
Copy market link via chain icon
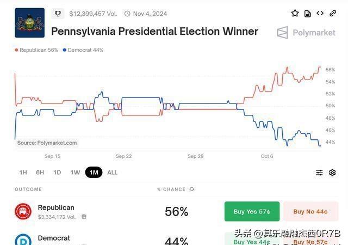pyautogui.click(x=333, y=14)
